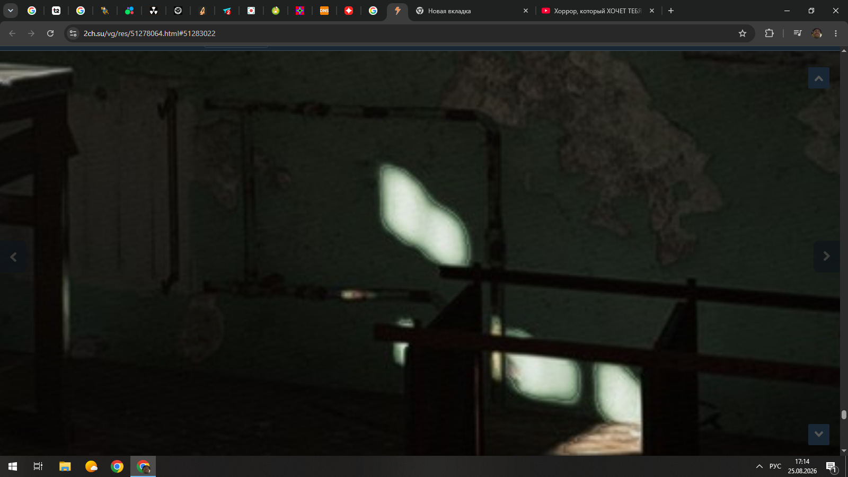Open the Weather app on the taskbar
The image size is (848, 477).
tap(91, 466)
